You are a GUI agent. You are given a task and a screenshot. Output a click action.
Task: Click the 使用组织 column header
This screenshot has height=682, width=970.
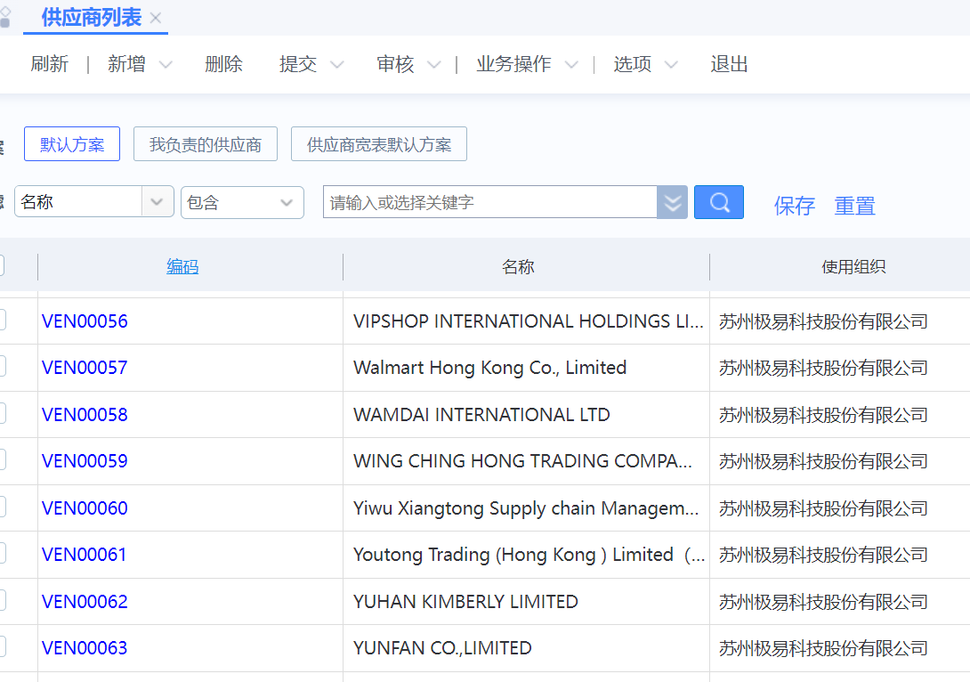[853, 267]
